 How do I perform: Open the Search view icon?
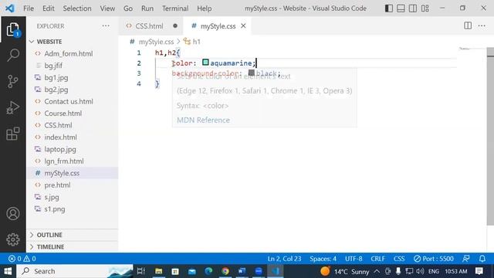13,55
